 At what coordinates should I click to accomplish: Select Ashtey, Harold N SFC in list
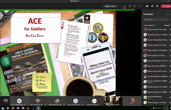pos(157,45)
